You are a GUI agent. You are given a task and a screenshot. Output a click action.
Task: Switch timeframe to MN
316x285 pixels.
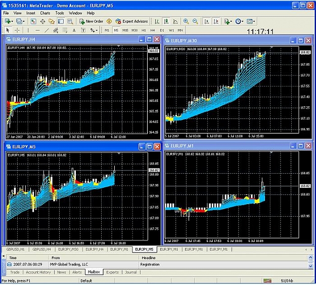180,30
